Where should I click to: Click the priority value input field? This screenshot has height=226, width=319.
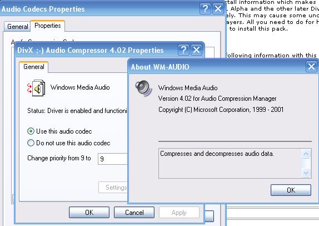coord(113,159)
